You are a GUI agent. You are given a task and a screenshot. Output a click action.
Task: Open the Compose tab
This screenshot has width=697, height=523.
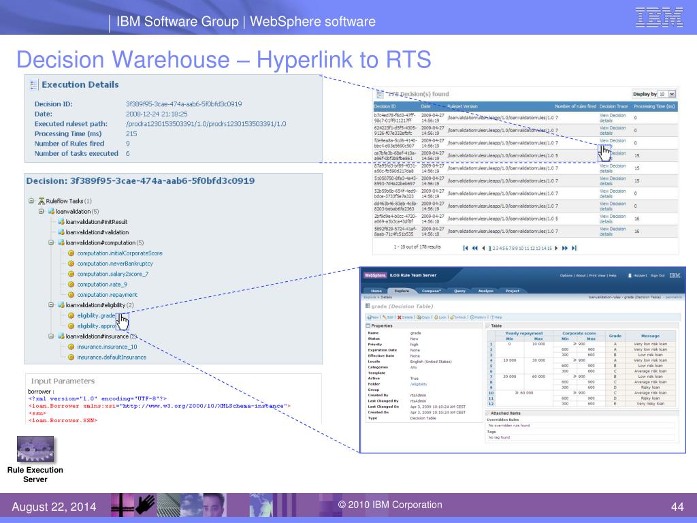[x=431, y=291]
